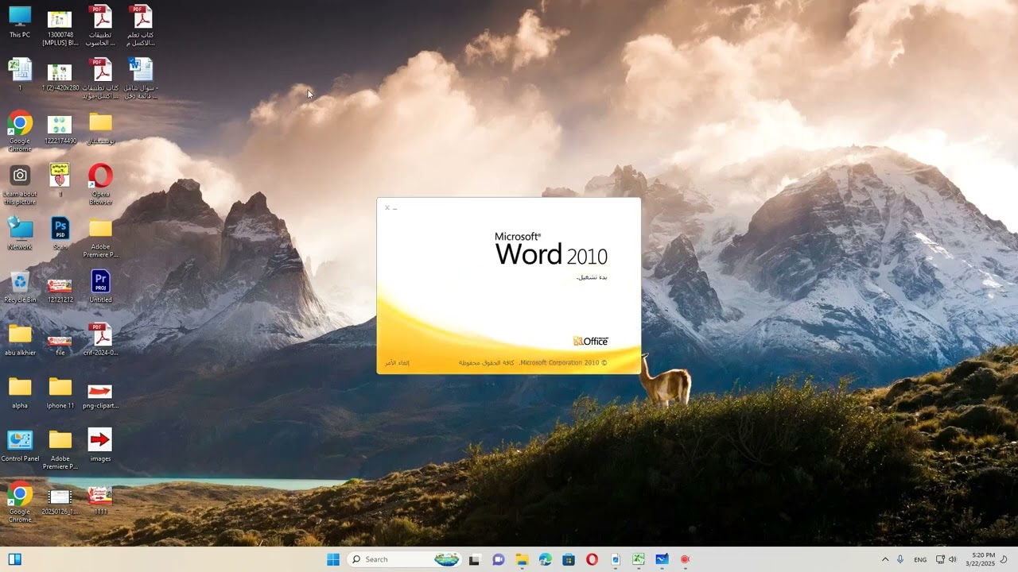The width and height of the screenshot is (1018, 572).
Task: Launch Microsoft Edge from the taskbar
Action: 545,559
